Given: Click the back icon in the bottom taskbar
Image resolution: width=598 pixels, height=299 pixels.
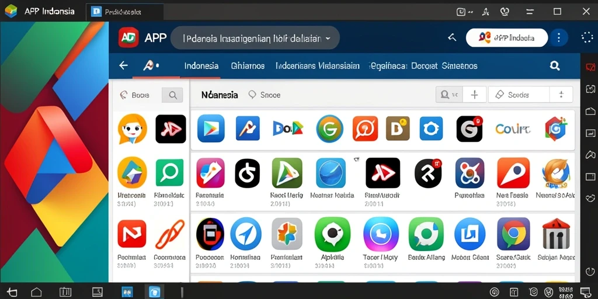Looking at the screenshot, I should [x=12, y=292].
